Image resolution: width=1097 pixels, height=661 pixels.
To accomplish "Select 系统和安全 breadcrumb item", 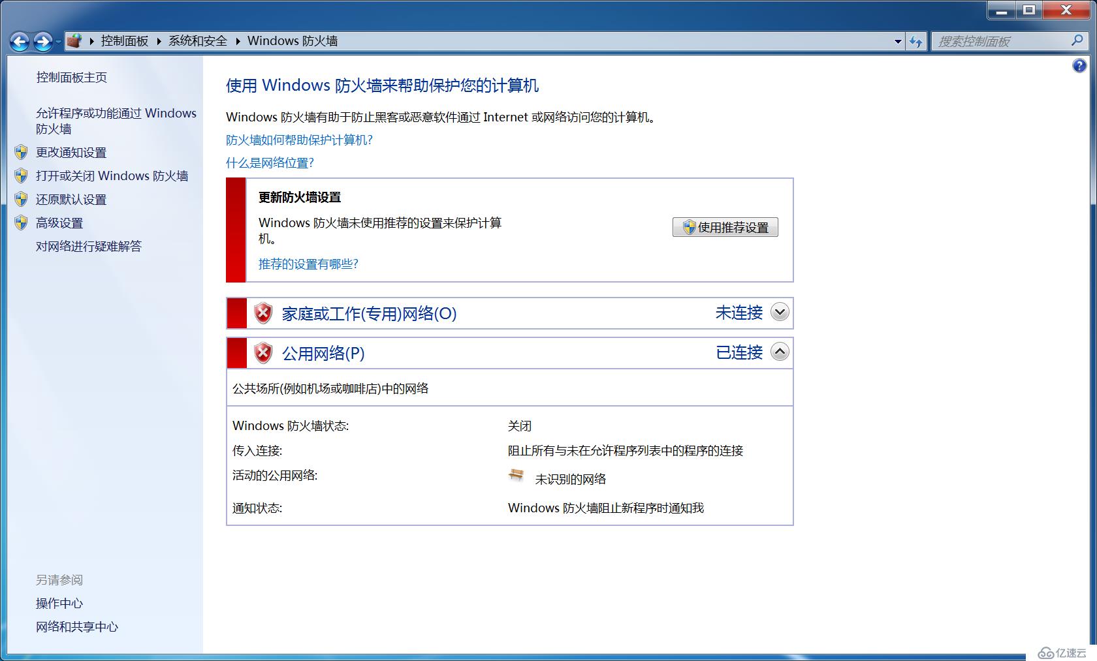I will click(198, 41).
